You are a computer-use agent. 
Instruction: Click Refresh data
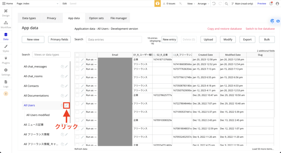81,149
